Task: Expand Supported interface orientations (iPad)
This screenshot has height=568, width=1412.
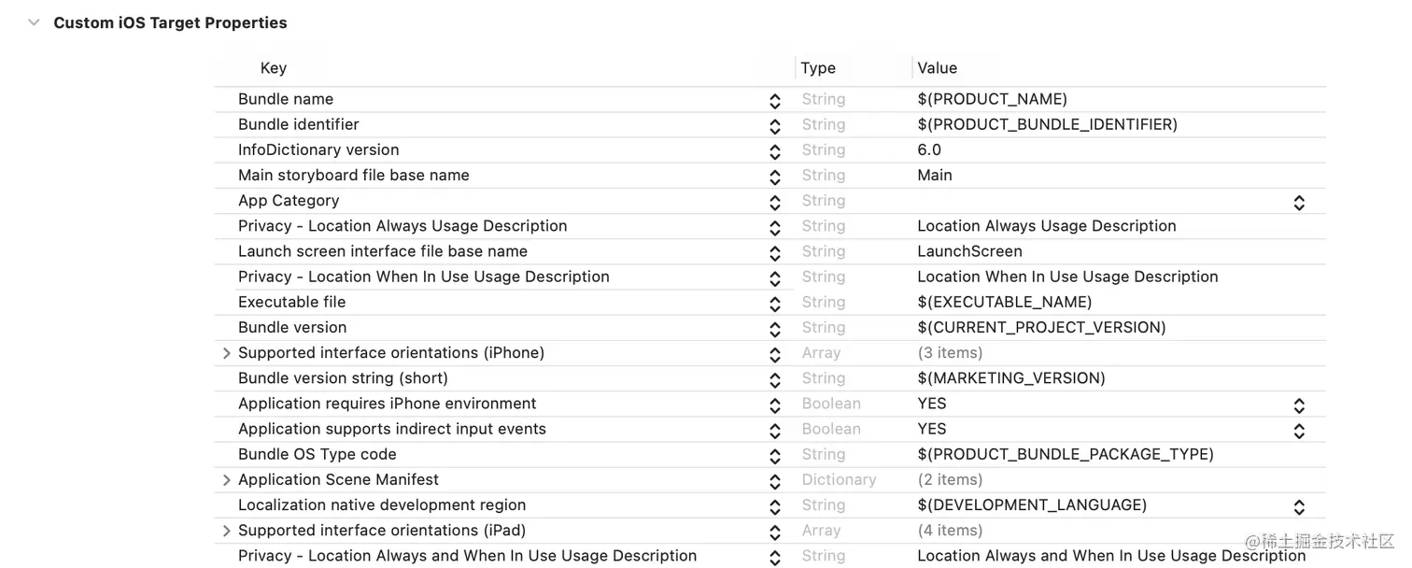Action: (x=226, y=530)
